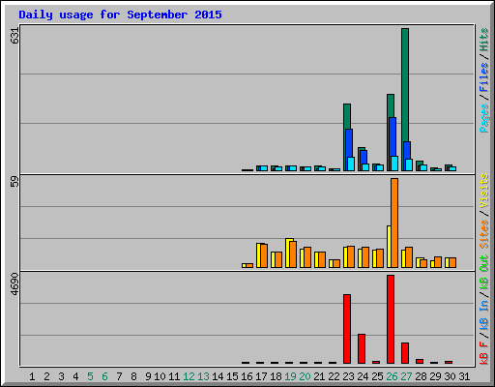
Task: Click the day 16 axis label
Action: [247, 376]
